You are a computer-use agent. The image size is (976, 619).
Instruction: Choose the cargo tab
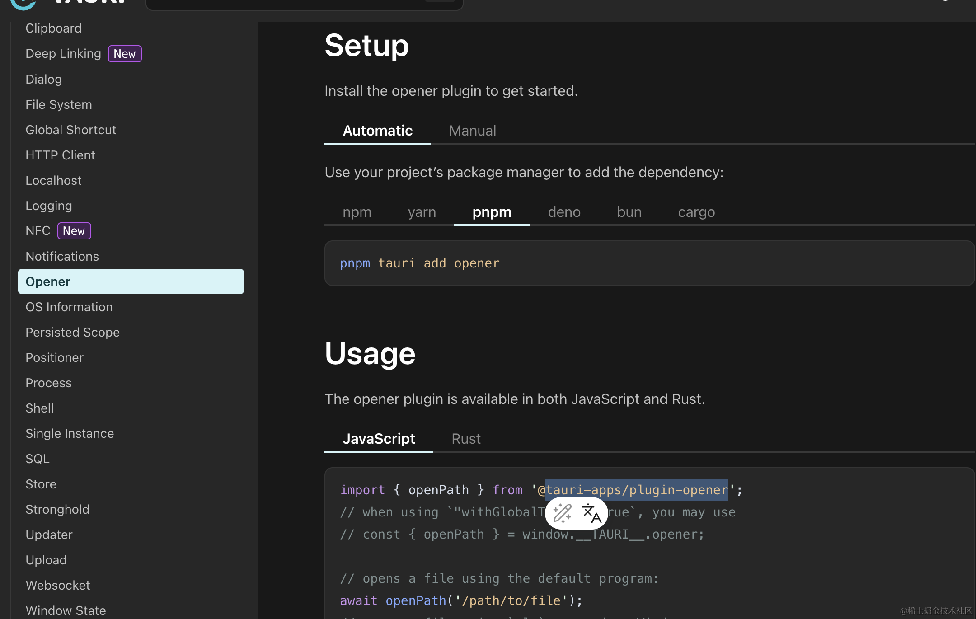(x=696, y=212)
